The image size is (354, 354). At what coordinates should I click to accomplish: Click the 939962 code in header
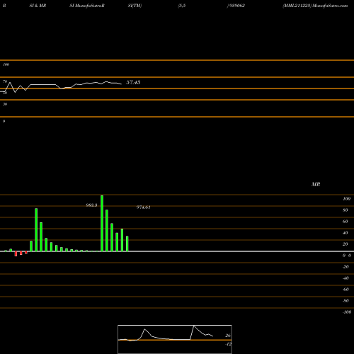tap(236, 6)
